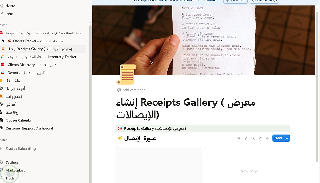Click the page title Receipts Gallery heading
The width and height of the screenshot is (320, 183).
tap(186, 109)
